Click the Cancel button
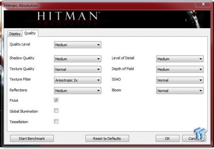214x149 pixels. pos(194,139)
